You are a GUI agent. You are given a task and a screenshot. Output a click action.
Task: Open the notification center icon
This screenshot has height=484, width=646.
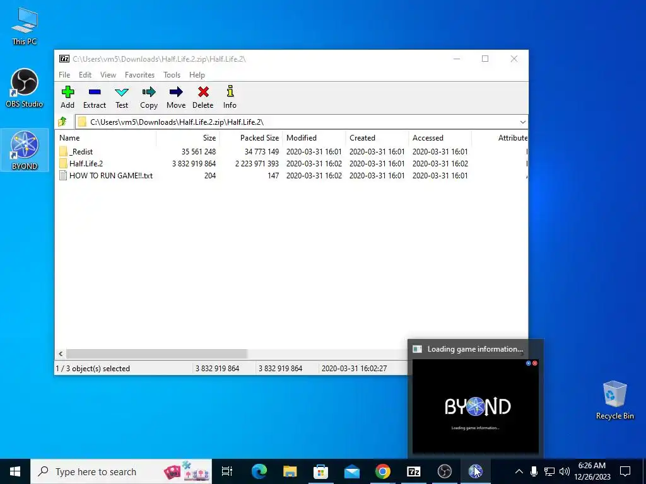click(x=625, y=471)
